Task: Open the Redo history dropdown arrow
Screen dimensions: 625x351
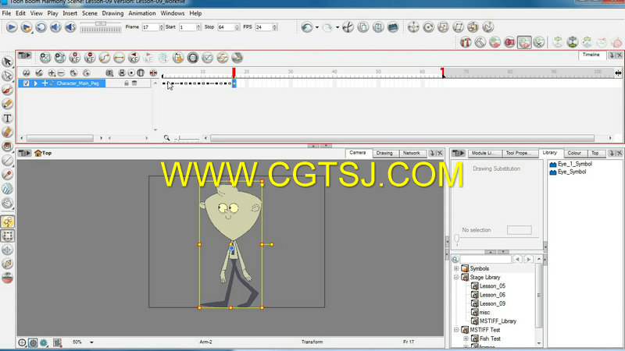Action: [337, 27]
